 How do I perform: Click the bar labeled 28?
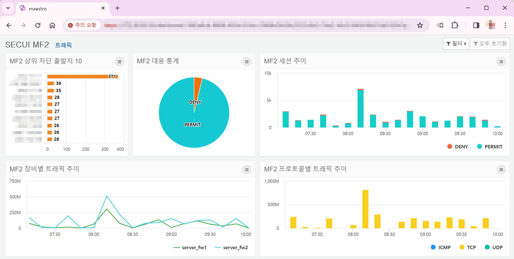pyautogui.click(x=50, y=97)
